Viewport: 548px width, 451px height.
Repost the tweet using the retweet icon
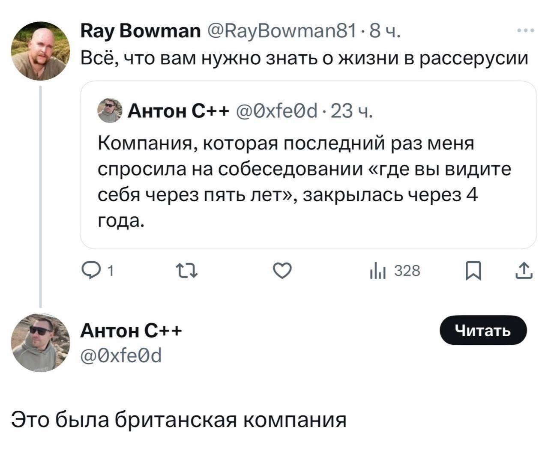[186, 271]
